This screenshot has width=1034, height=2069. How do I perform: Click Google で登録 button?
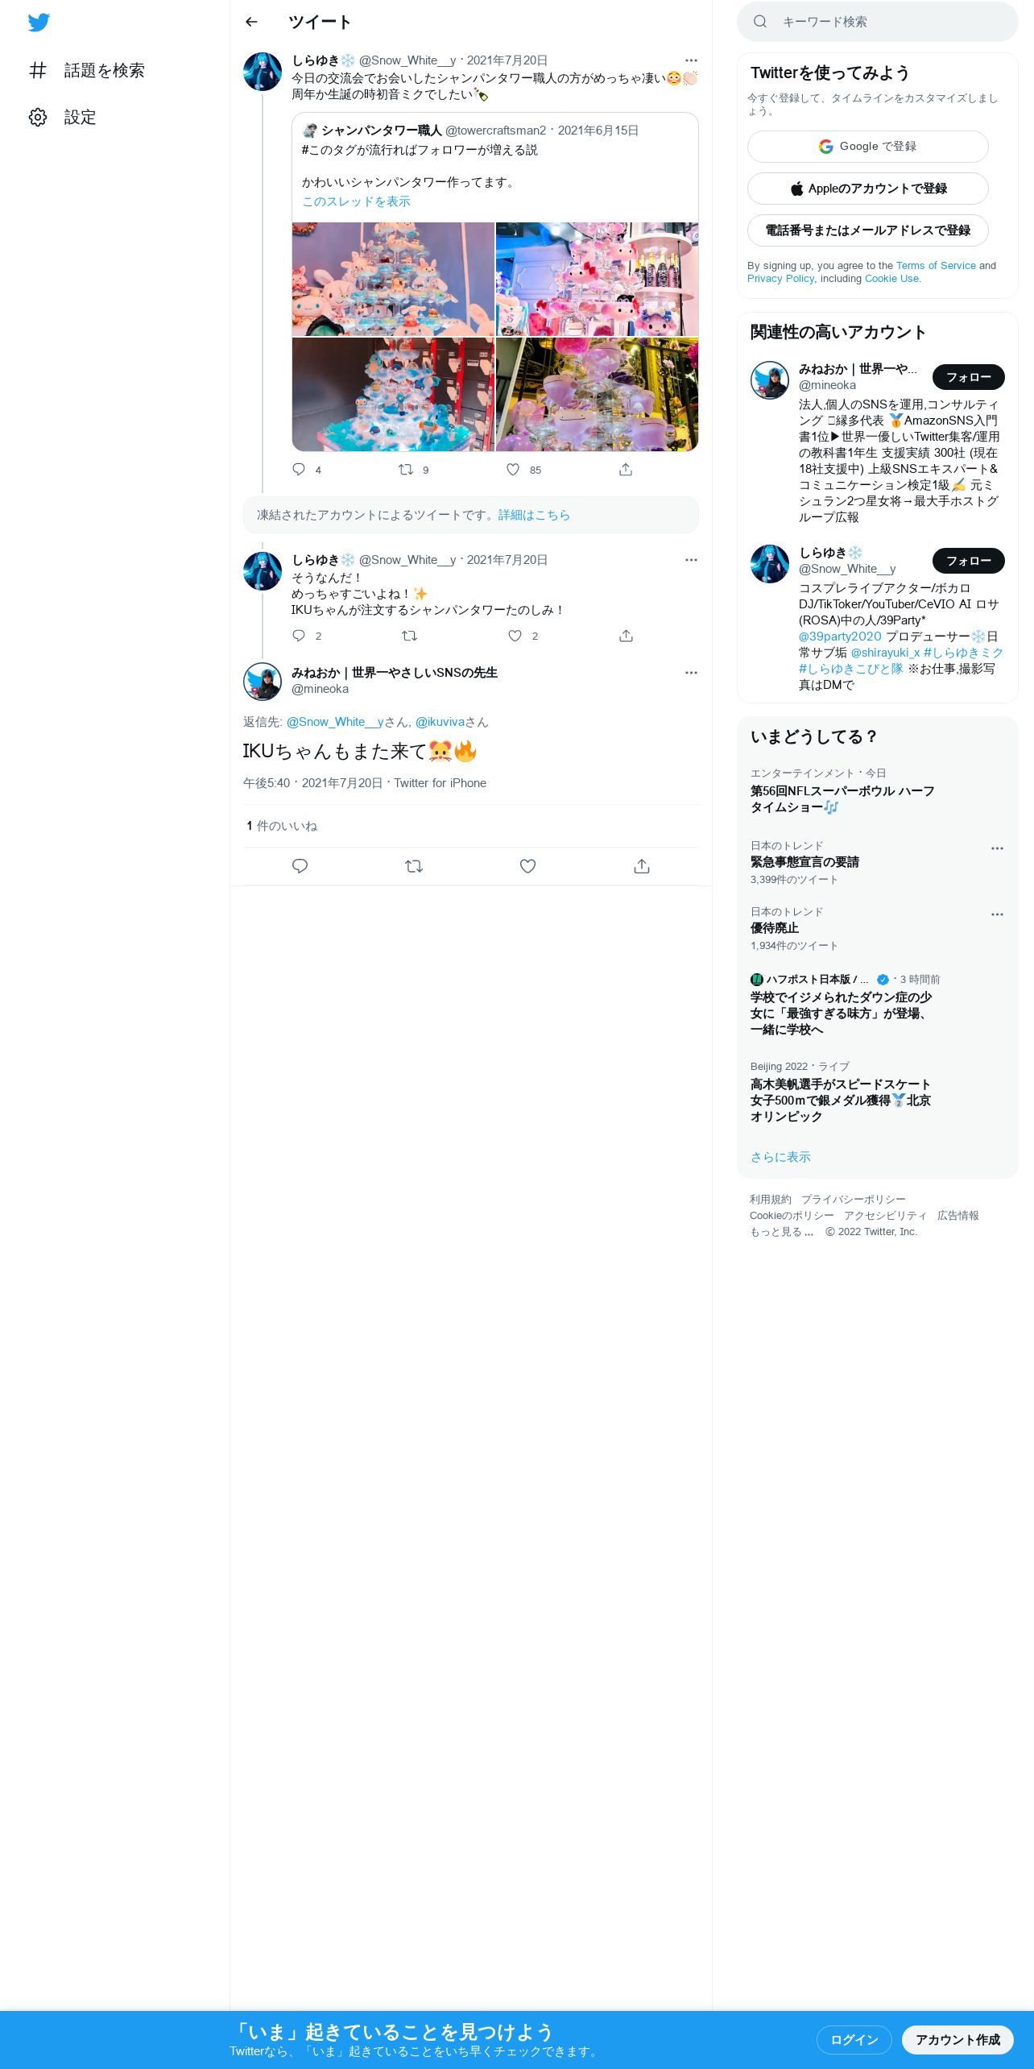(867, 147)
